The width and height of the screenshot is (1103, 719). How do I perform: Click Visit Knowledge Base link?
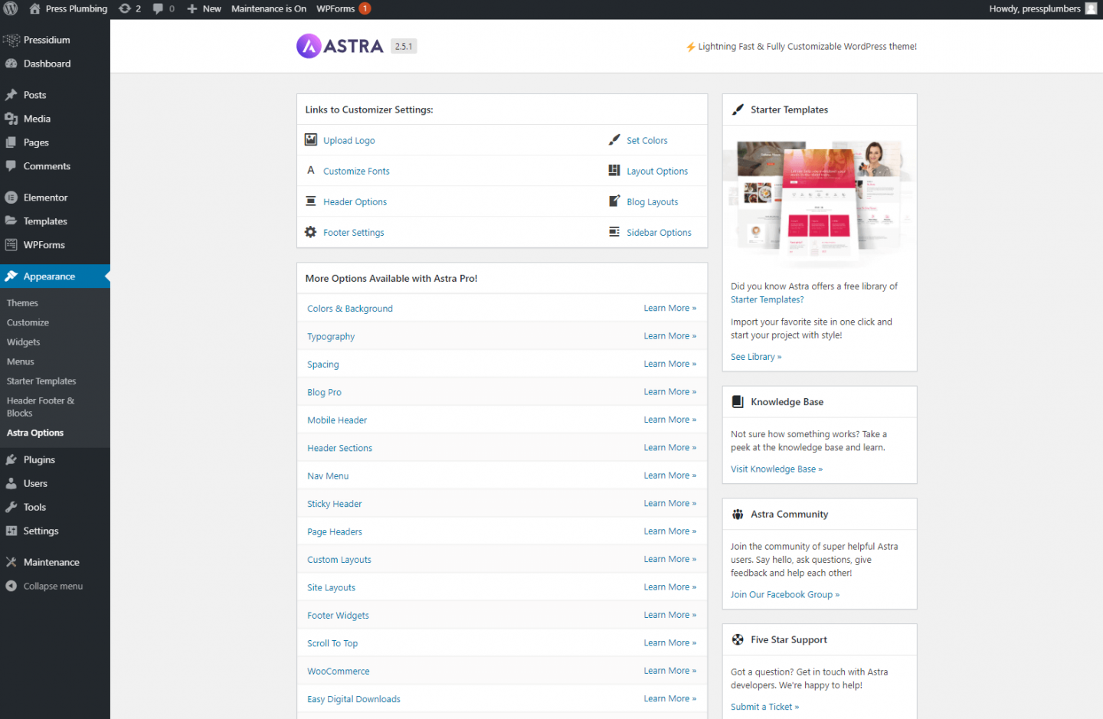tap(777, 469)
